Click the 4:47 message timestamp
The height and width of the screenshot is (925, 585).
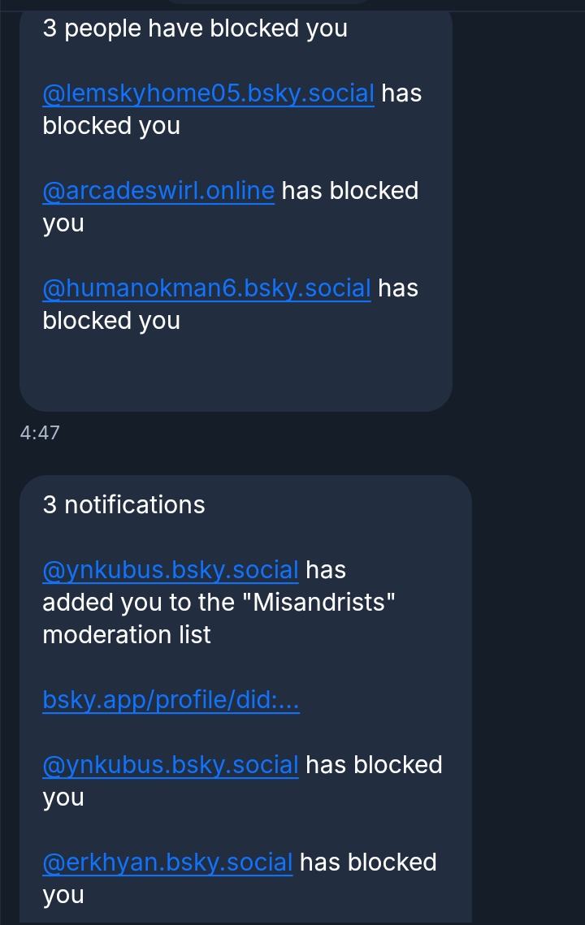40,433
